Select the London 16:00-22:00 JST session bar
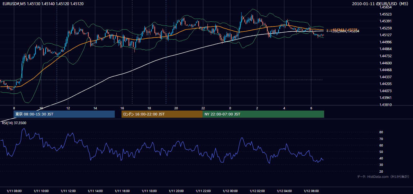This screenshot has height=194, width=413. (162, 114)
